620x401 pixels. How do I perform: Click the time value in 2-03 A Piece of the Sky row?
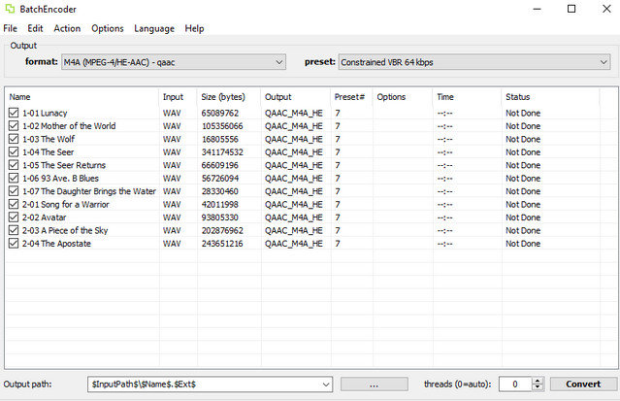click(444, 231)
